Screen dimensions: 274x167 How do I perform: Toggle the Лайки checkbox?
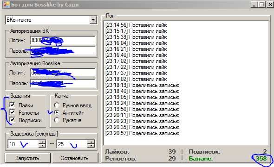click(12, 105)
